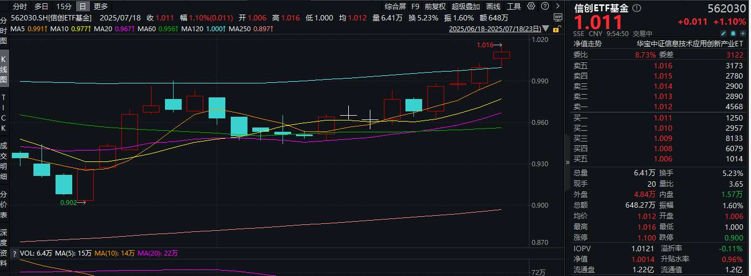The width and height of the screenshot is (751, 276).
Task: Collapse right panel with double chevron
Action: tap(567, 162)
